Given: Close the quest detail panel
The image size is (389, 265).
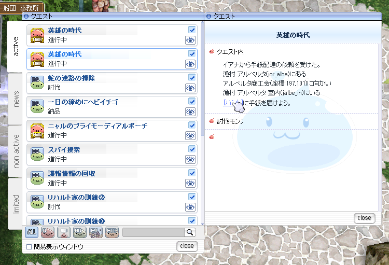Looking at the screenshot, I should point(364,218).
